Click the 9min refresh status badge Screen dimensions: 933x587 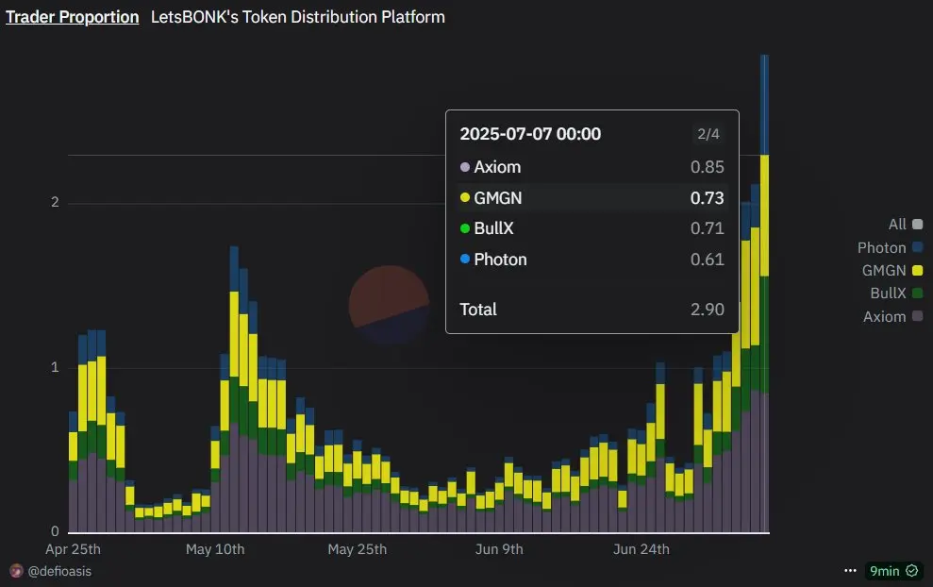point(893,571)
